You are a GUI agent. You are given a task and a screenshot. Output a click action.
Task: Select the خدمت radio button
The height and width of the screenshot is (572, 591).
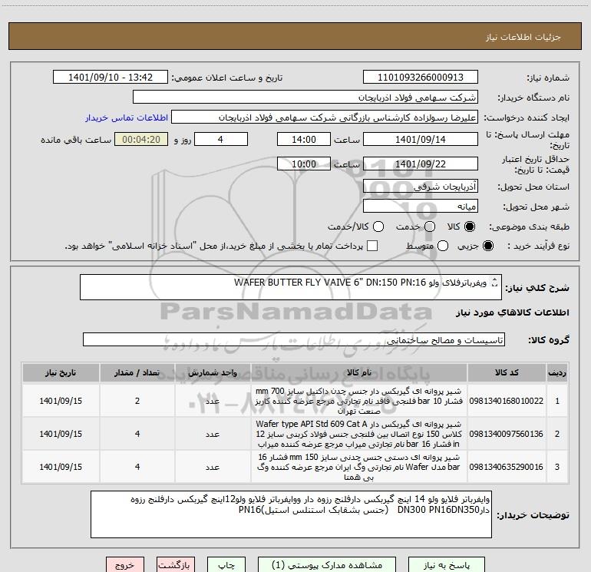[430, 226]
